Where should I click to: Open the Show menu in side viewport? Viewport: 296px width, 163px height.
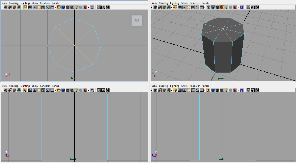coord(185,86)
